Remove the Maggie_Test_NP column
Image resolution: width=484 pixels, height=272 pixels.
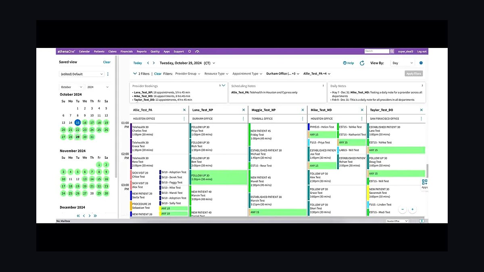[x=302, y=110]
